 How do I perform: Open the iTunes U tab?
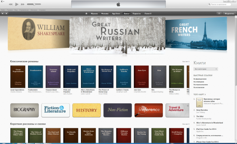(x=148, y=13)
